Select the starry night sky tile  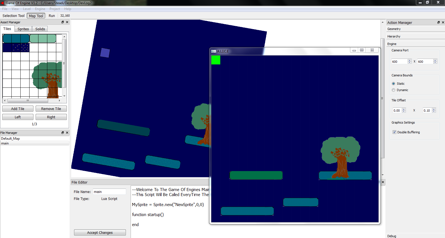(16, 47)
